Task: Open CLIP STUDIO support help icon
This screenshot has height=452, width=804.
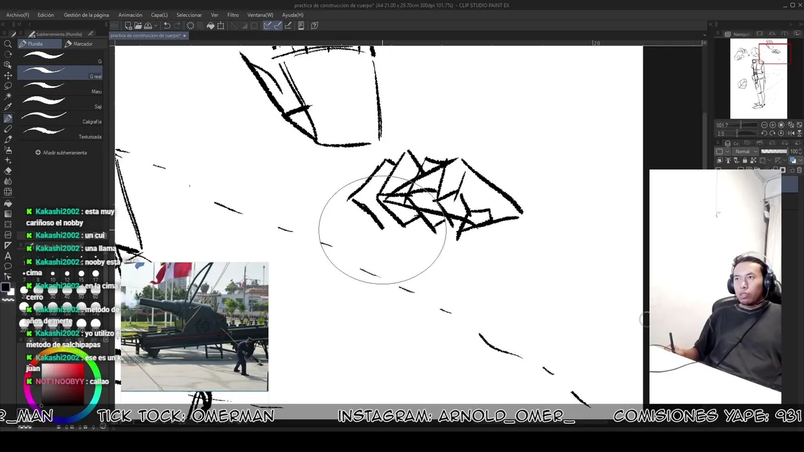Action: pyautogui.click(x=315, y=26)
